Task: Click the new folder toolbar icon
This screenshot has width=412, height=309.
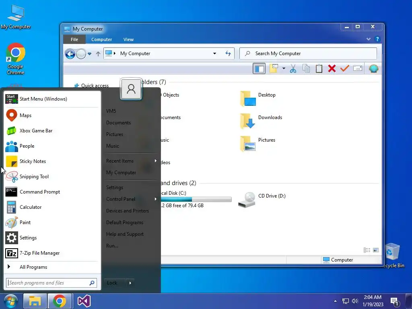Action: tap(274, 68)
